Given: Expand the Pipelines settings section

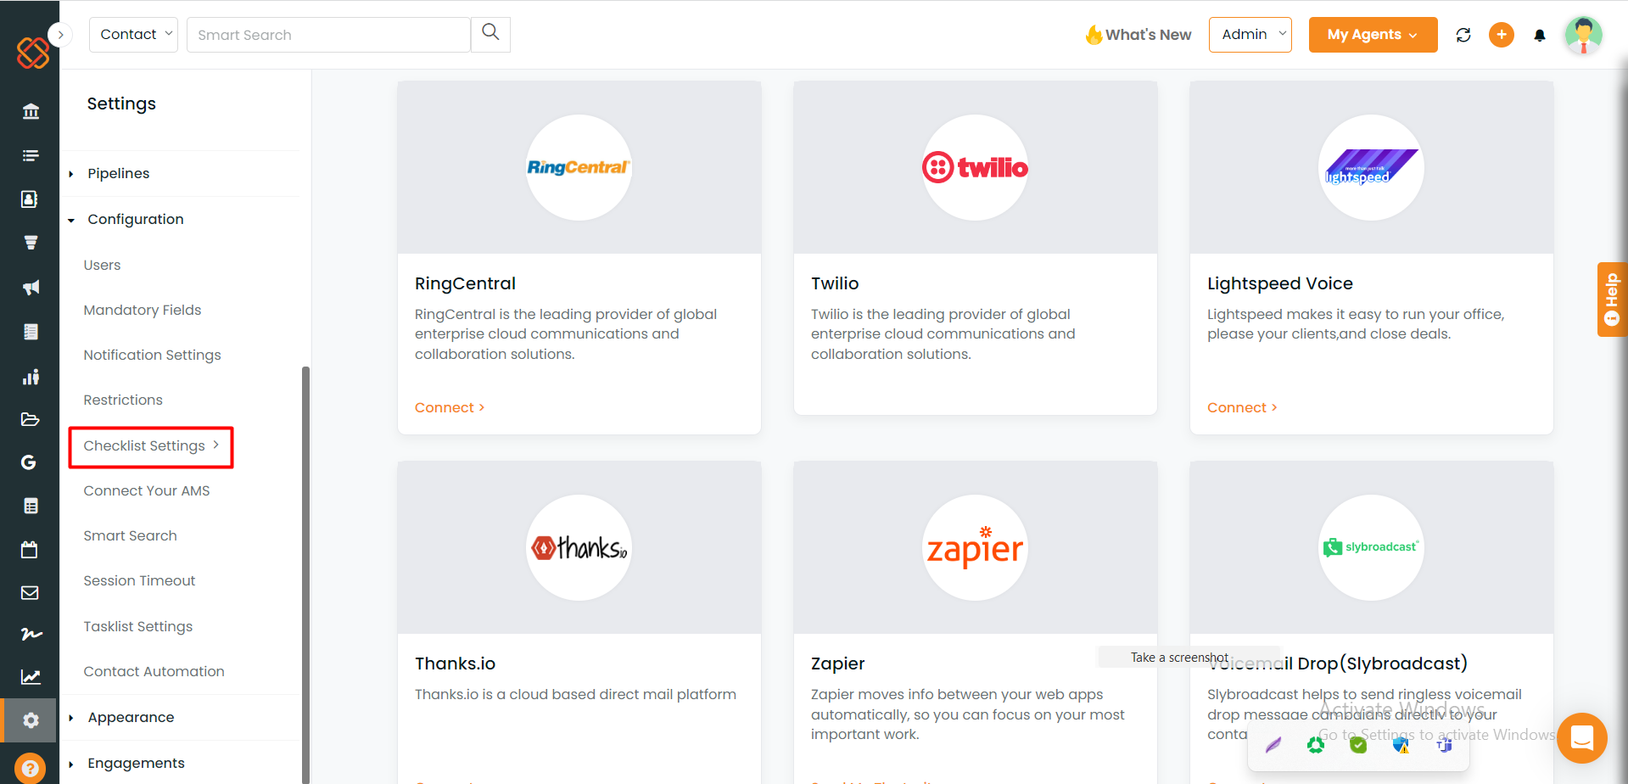Looking at the screenshot, I should click(119, 173).
